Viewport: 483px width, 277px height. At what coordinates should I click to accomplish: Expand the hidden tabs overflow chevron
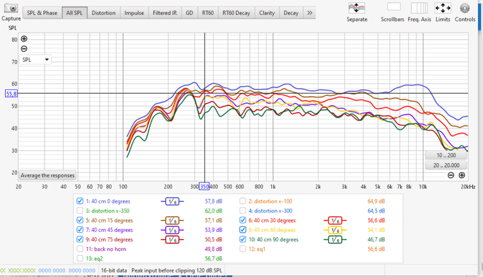(x=310, y=13)
